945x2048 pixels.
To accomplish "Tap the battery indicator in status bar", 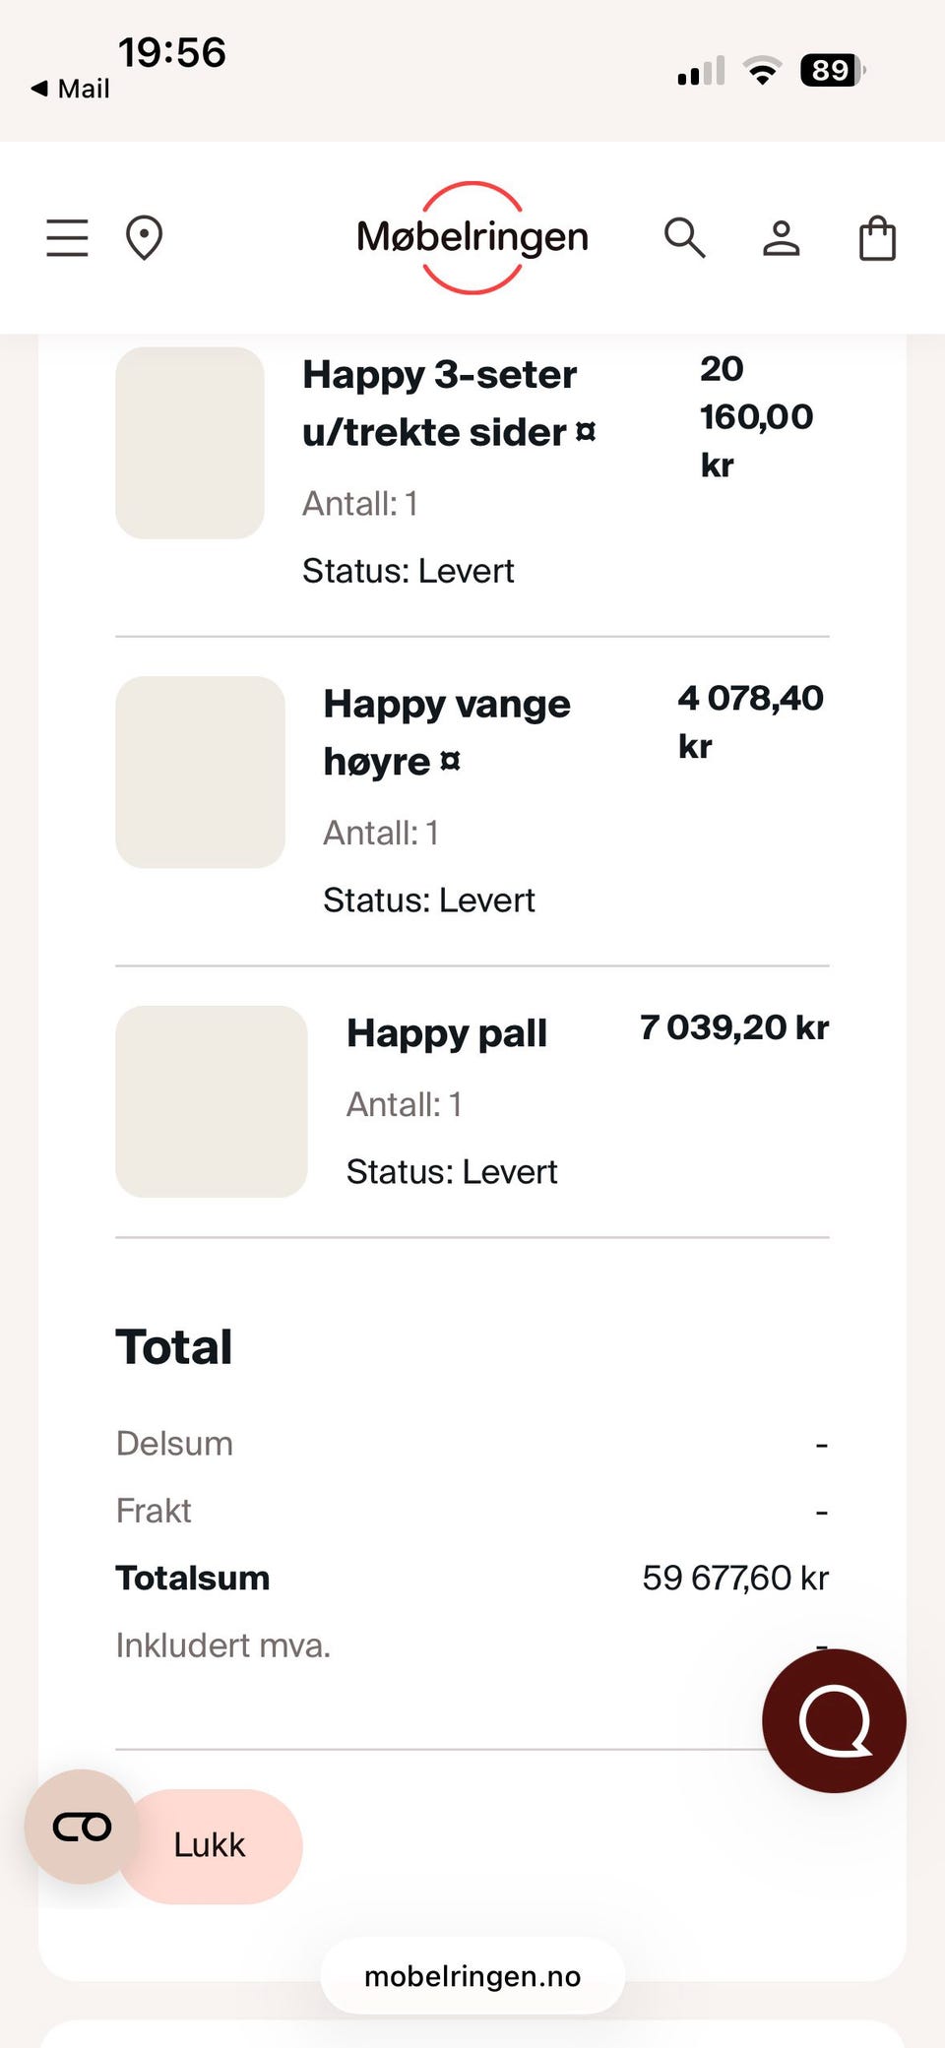I will click(832, 71).
